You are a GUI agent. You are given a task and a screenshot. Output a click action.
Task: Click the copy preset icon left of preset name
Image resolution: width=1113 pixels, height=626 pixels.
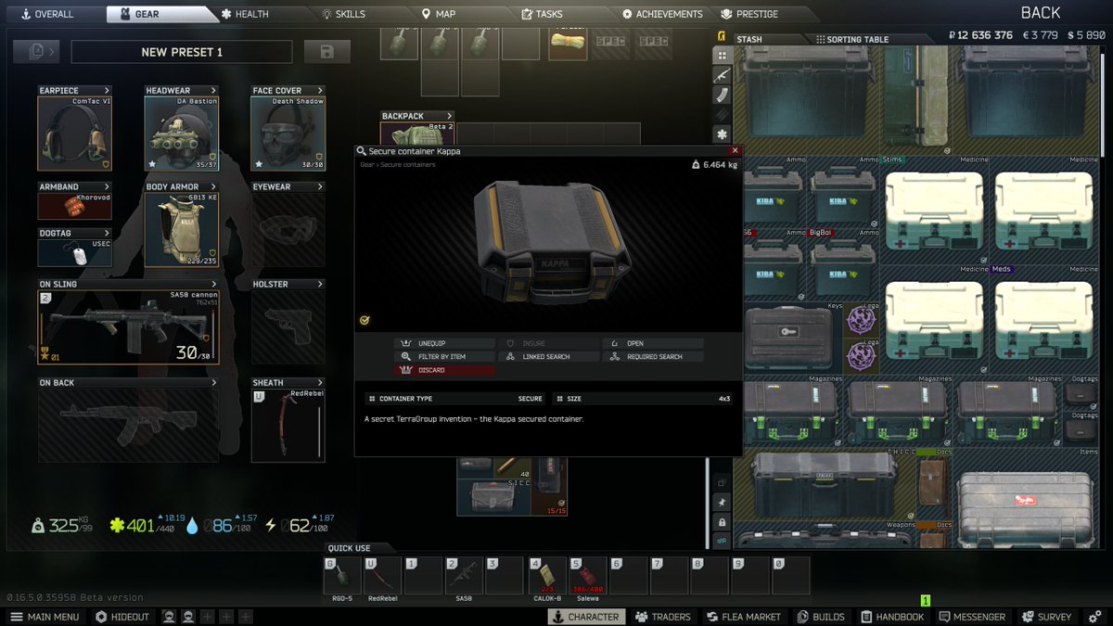point(38,52)
